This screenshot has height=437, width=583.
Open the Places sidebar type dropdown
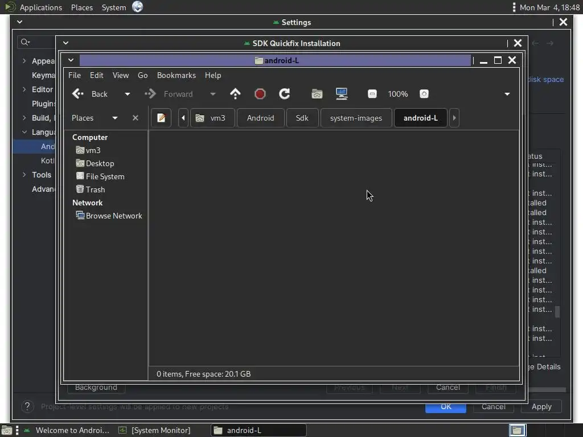pos(115,118)
